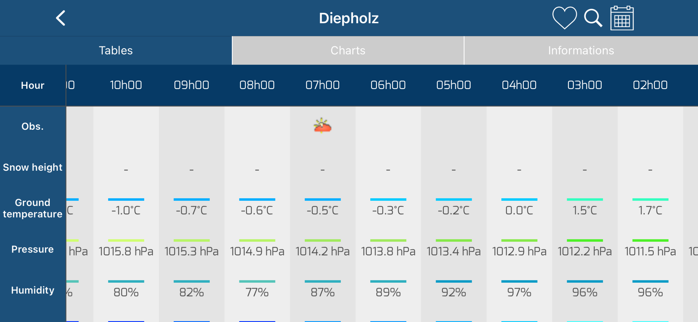
Task: Tap the back arrow icon
Action: coord(60,18)
